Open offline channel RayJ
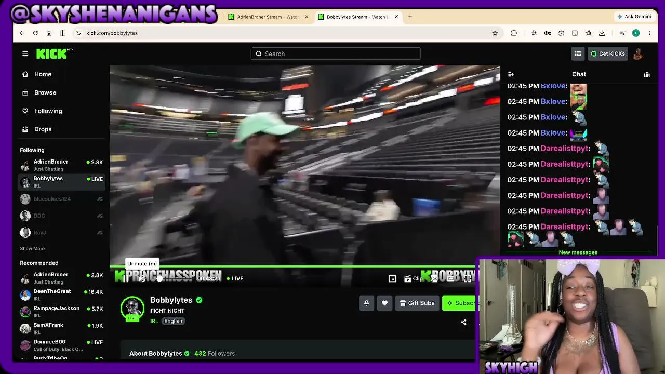This screenshot has height=374, width=665. pyautogui.click(x=61, y=233)
